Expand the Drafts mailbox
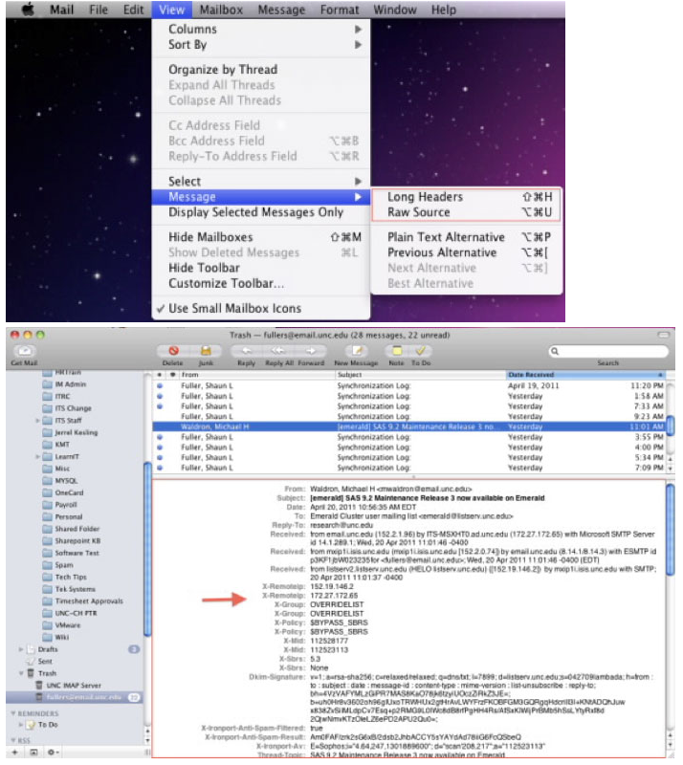683x765 pixels. (21, 650)
